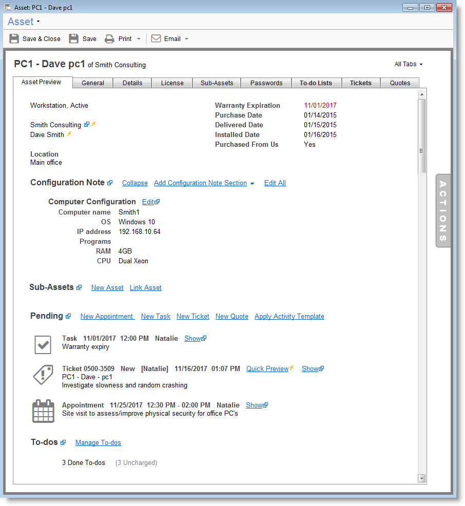Viewport: 465px width, 506px height.
Task: Click the lightning bolt icon next to Dave Smith
Action: click(69, 134)
